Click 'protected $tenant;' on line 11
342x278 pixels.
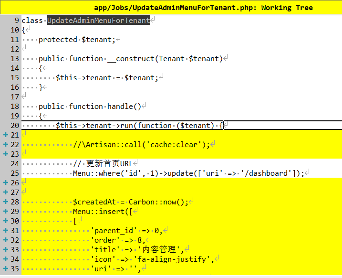tap(77, 40)
